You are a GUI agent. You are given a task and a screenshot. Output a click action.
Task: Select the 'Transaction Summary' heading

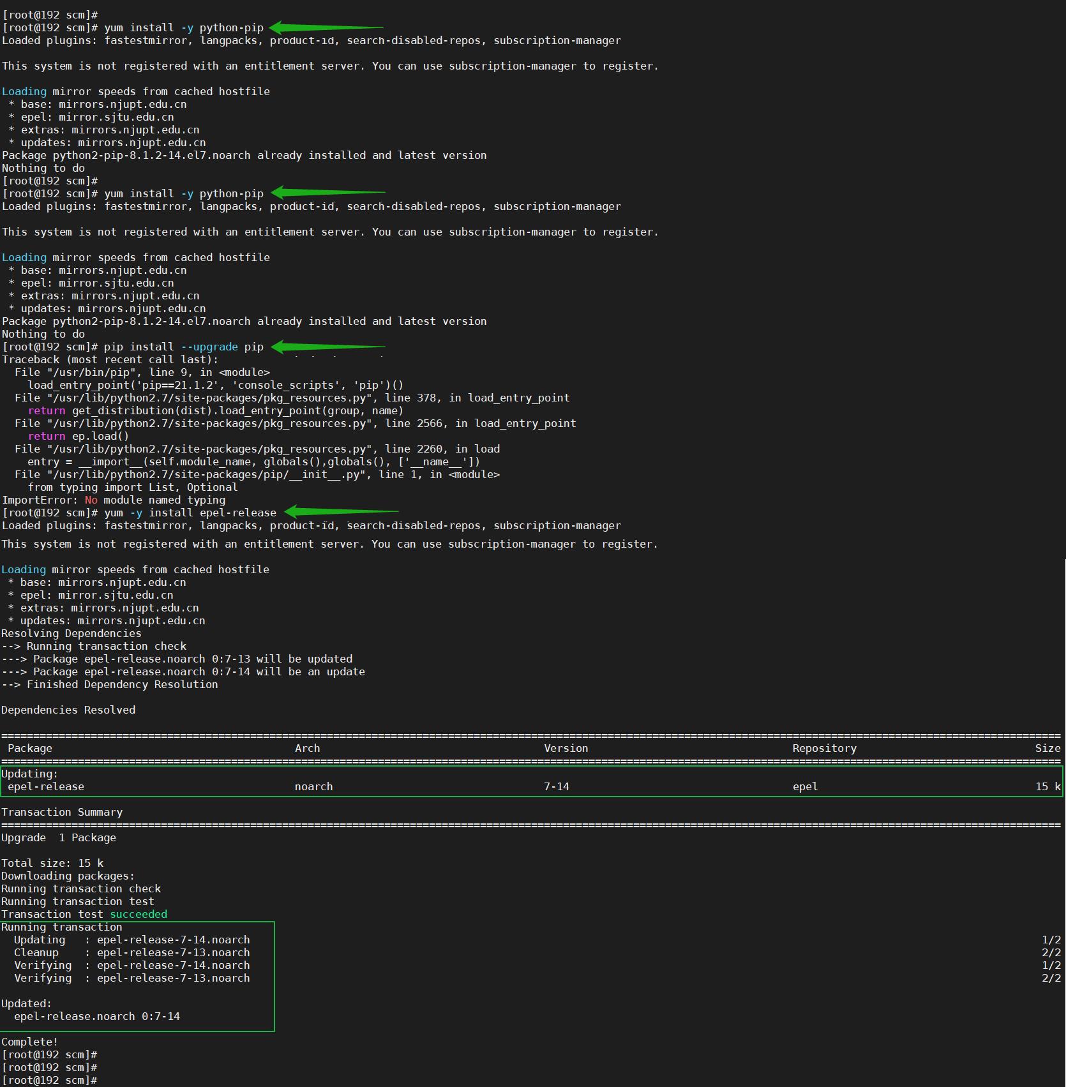pos(62,812)
